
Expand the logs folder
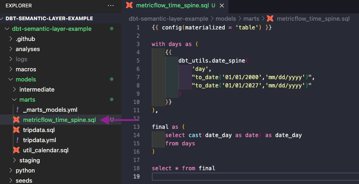pos(11,59)
